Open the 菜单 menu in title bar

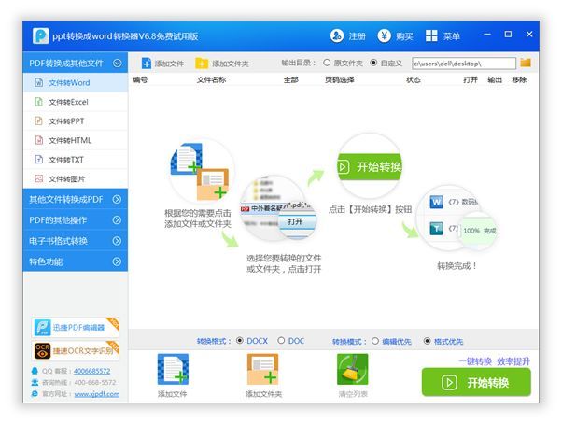443,35
